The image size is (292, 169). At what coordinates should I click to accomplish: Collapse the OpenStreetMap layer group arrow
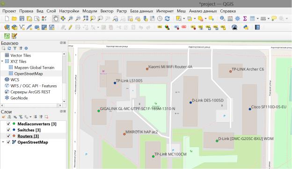point(3,142)
